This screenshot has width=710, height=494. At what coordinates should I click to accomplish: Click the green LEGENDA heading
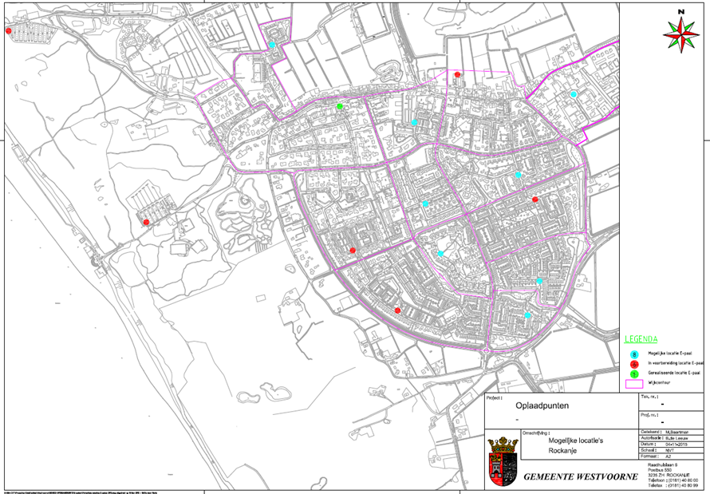point(641,339)
